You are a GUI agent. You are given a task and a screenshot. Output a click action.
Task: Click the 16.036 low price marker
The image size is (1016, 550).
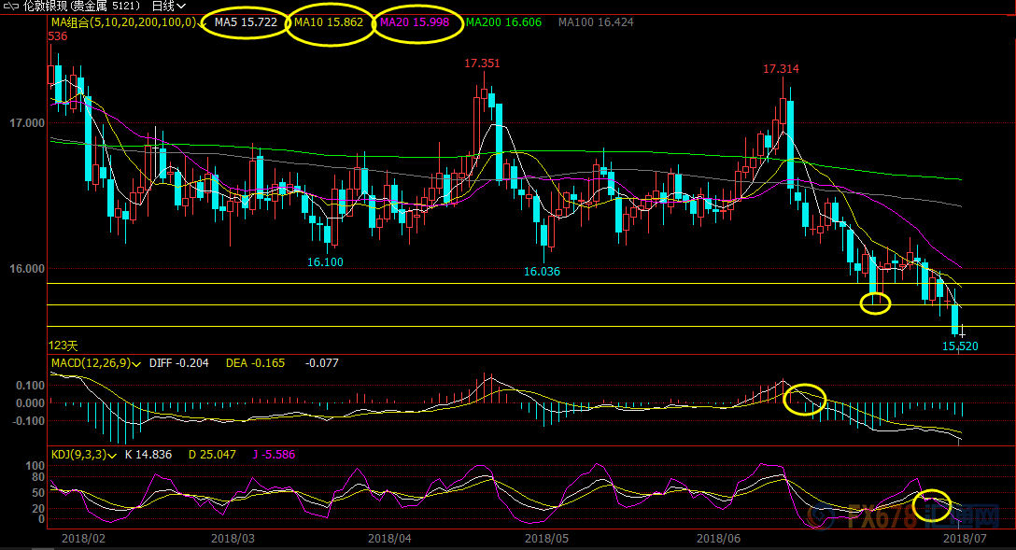[542, 272]
